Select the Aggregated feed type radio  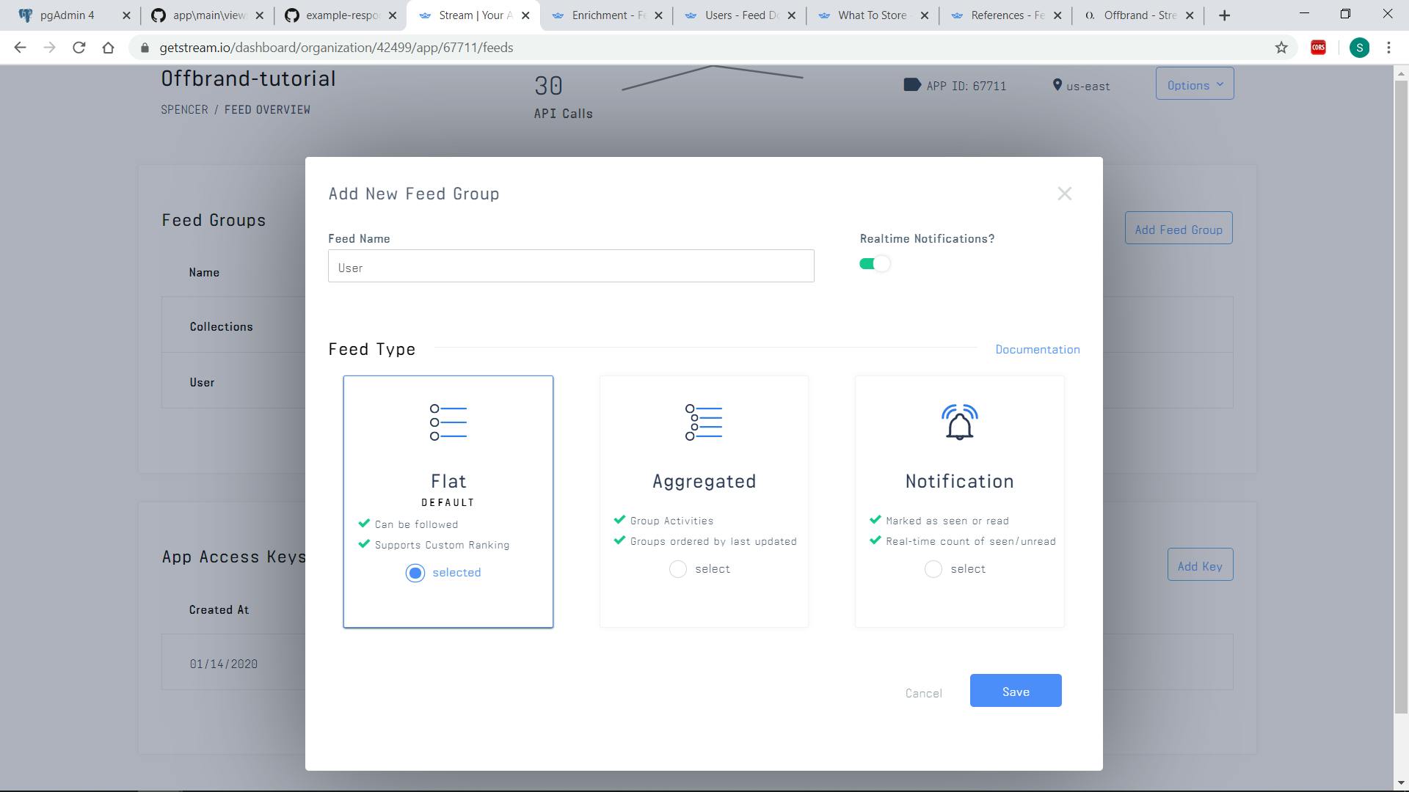click(677, 569)
